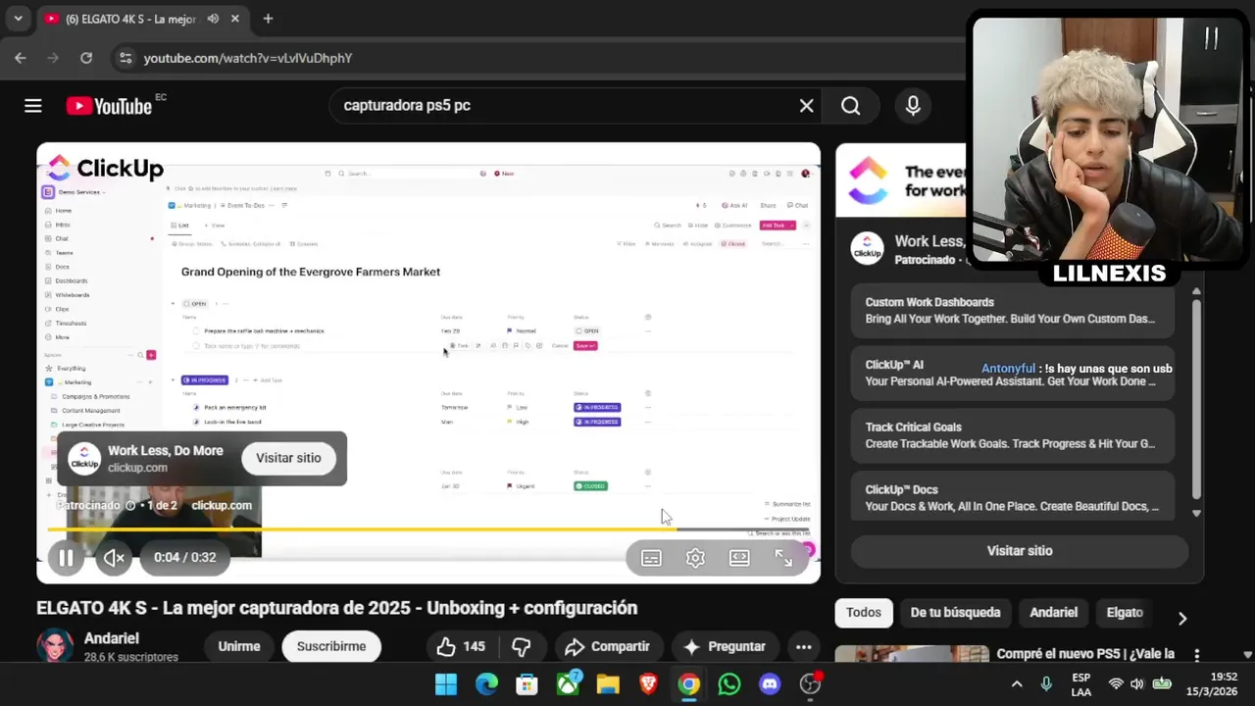1255x706 pixels.
Task: Dislike the video
Action: pyautogui.click(x=522, y=647)
